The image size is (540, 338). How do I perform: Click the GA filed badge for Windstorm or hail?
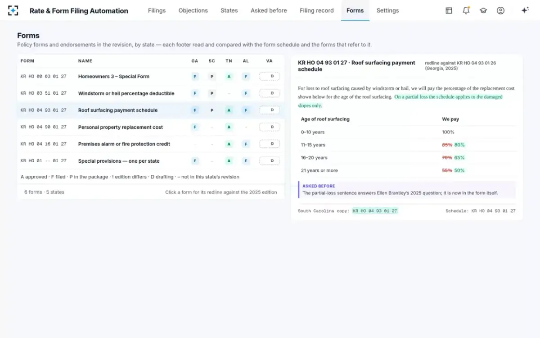(195, 93)
